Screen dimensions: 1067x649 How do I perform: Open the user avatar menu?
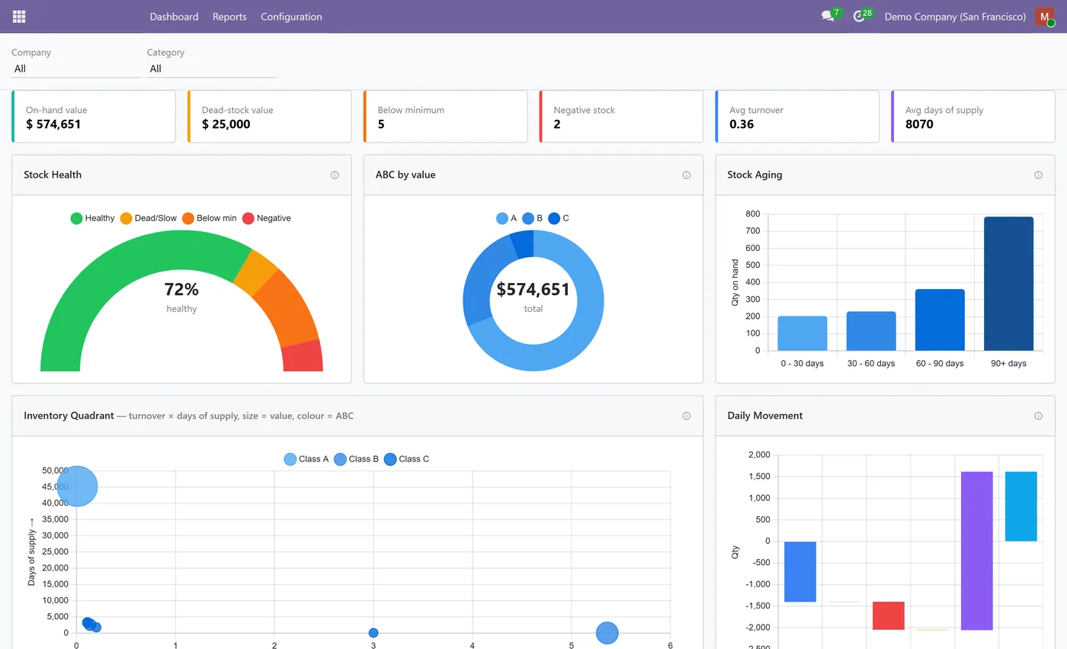(1044, 17)
